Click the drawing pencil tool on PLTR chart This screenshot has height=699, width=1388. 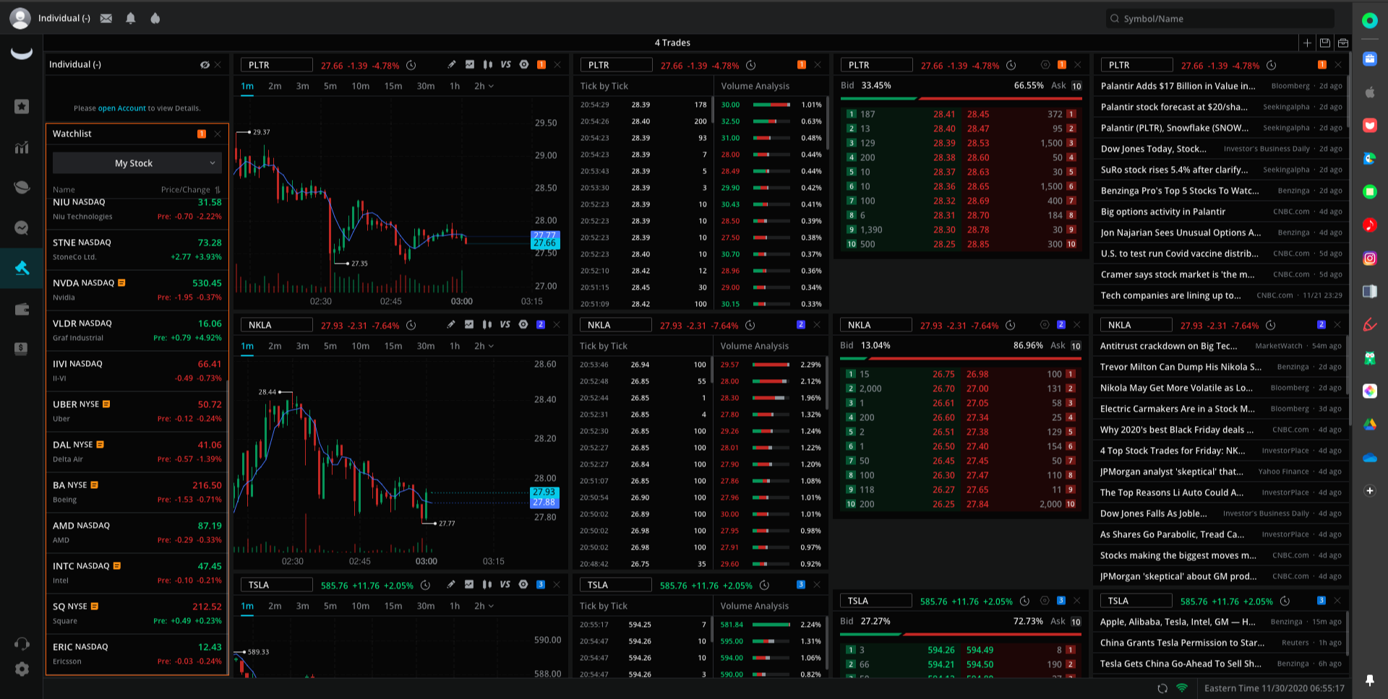click(452, 64)
